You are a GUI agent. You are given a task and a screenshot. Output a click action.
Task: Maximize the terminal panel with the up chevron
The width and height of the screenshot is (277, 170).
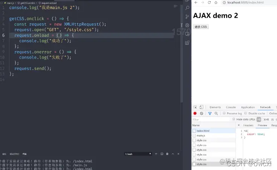pos(173,154)
